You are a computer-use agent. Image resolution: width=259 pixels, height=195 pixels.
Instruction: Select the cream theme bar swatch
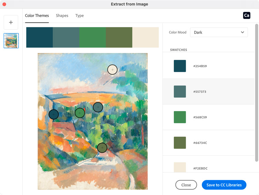145,37
